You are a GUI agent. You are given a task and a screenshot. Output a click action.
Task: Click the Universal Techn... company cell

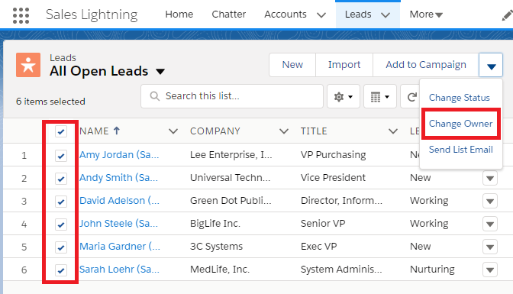pyautogui.click(x=231, y=177)
